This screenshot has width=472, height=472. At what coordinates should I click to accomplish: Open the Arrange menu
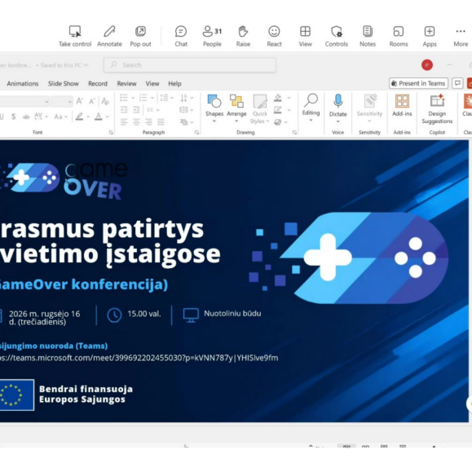[236, 108]
